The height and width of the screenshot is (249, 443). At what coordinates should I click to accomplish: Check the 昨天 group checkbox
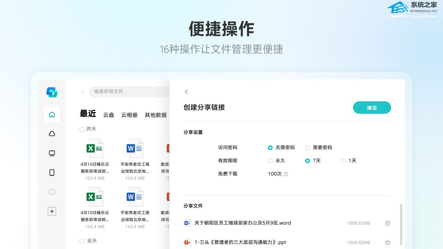click(82, 129)
